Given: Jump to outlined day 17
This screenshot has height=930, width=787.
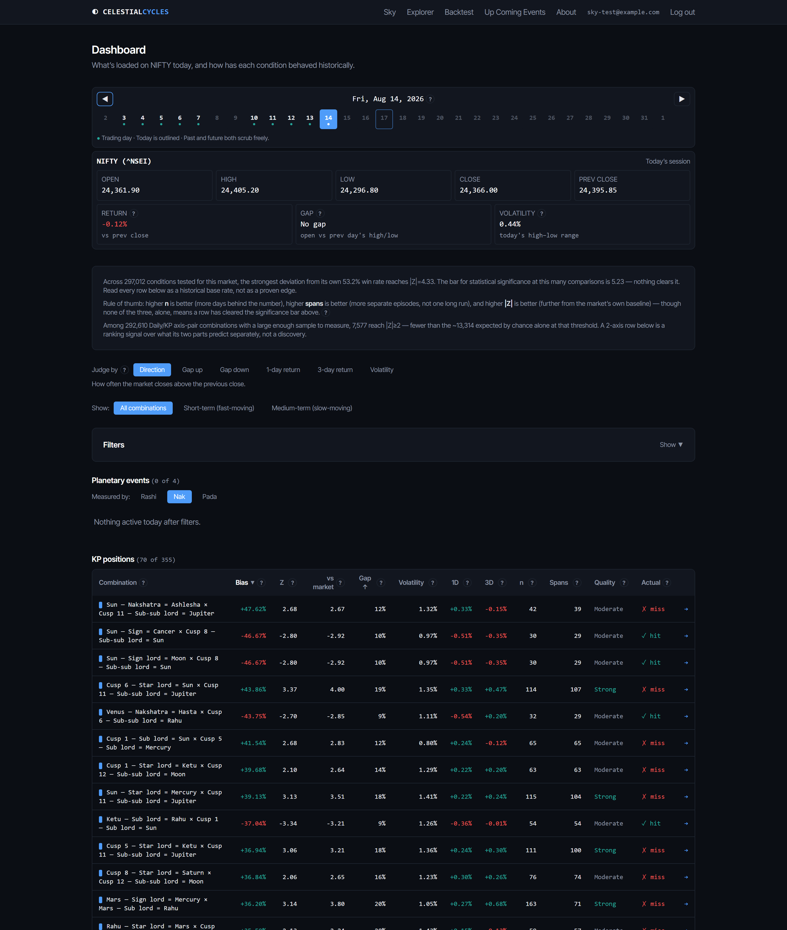Looking at the screenshot, I should (384, 119).
